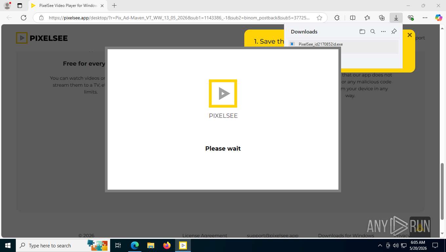Click the page vertical scrollbar thumb
Screen dimensions: 446x252
click(442, 191)
